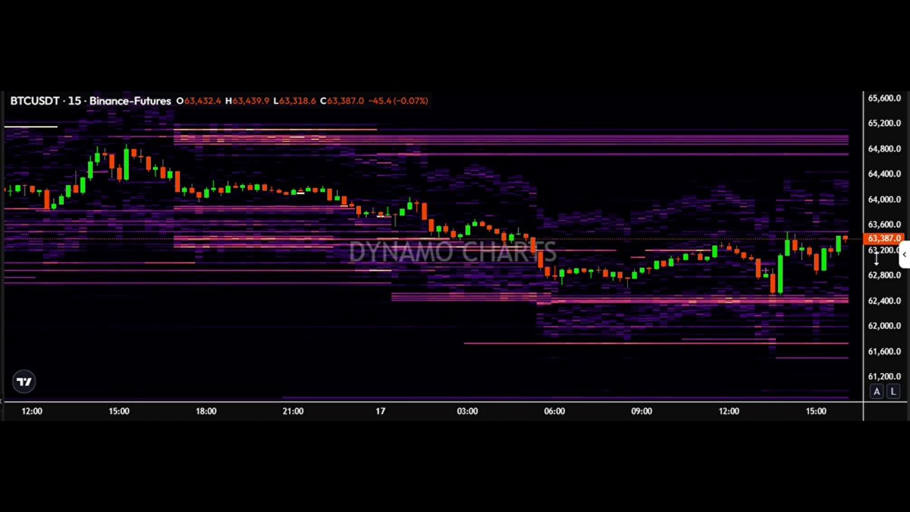This screenshot has height=512, width=910.
Task: Click the first 12:00 time label
Action: 32,411
